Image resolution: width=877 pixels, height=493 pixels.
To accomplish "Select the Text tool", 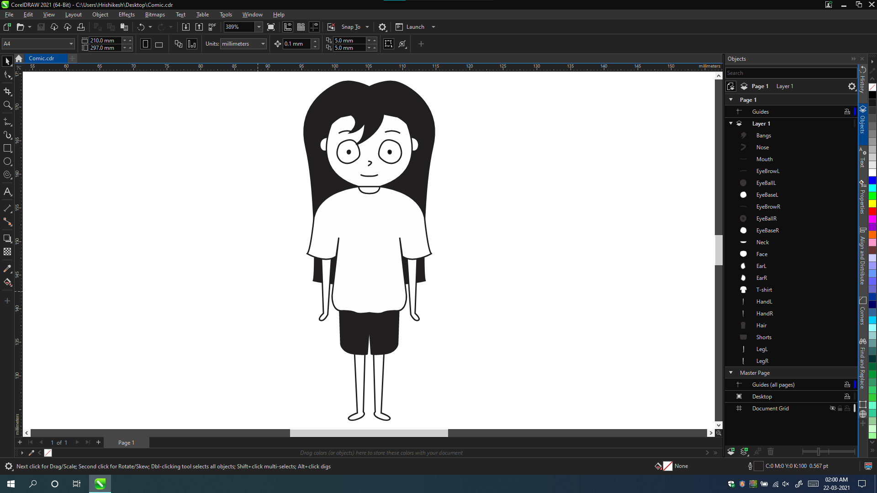I will point(7,192).
